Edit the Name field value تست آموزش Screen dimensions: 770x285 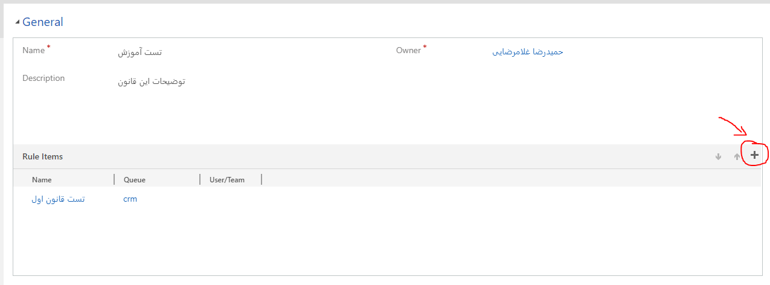(140, 53)
